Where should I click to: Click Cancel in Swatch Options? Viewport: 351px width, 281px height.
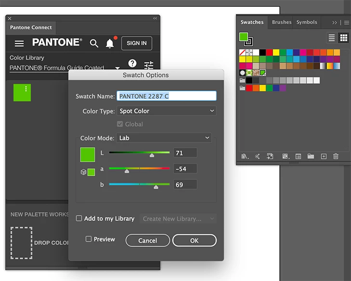pyautogui.click(x=147, y=241)
